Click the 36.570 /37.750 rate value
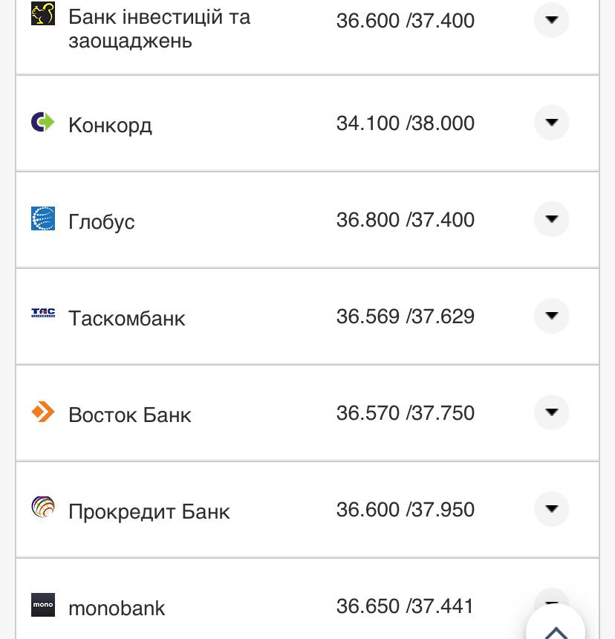This screenshot has width=615, height=639. (x=406, y=413)
